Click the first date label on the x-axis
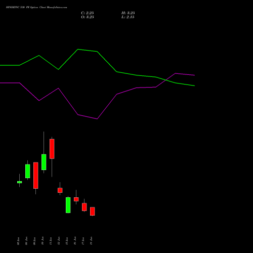 [x=18, y=241]
